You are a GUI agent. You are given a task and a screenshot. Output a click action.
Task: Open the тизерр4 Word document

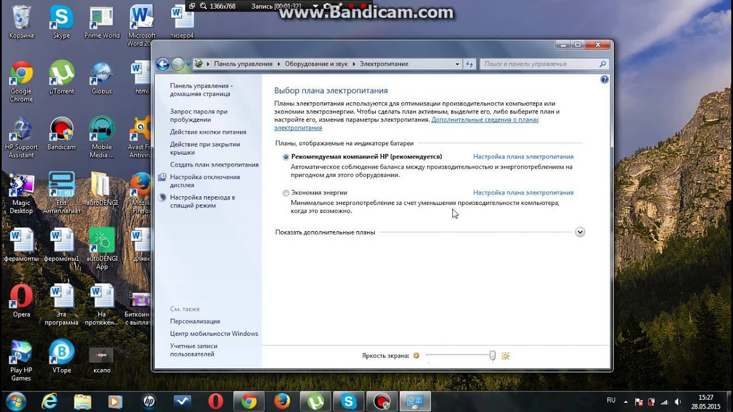[182, 22]
